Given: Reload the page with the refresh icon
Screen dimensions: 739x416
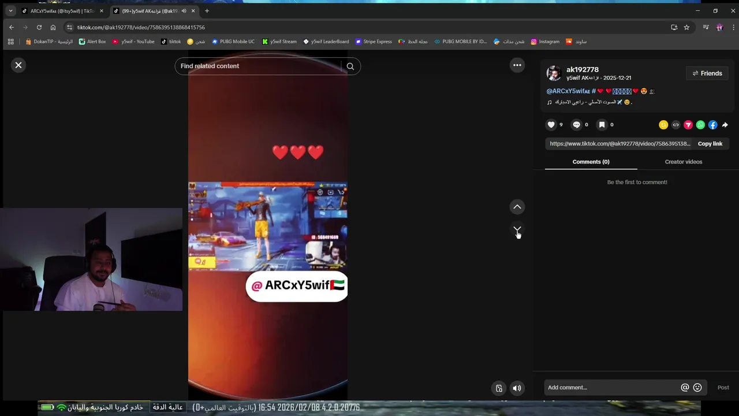Looking at the screenshot, I should click(39, 27).
